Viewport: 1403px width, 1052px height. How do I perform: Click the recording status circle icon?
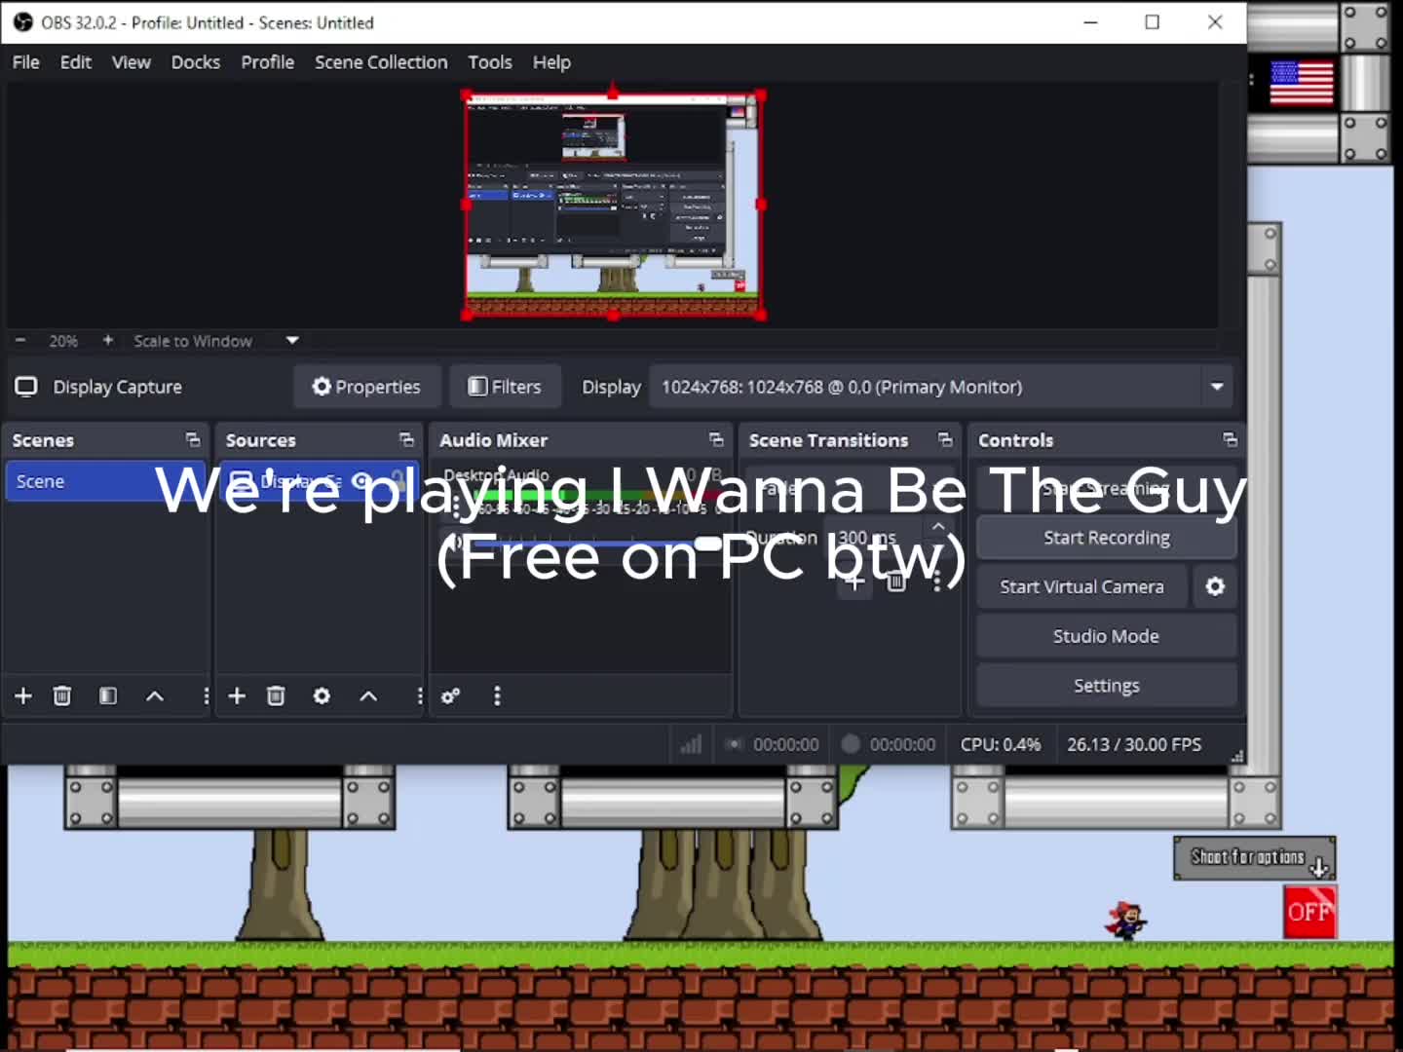point(851,744)
